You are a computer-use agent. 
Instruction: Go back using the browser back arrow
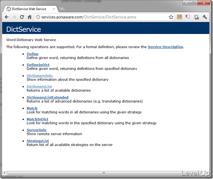(7, 17)
